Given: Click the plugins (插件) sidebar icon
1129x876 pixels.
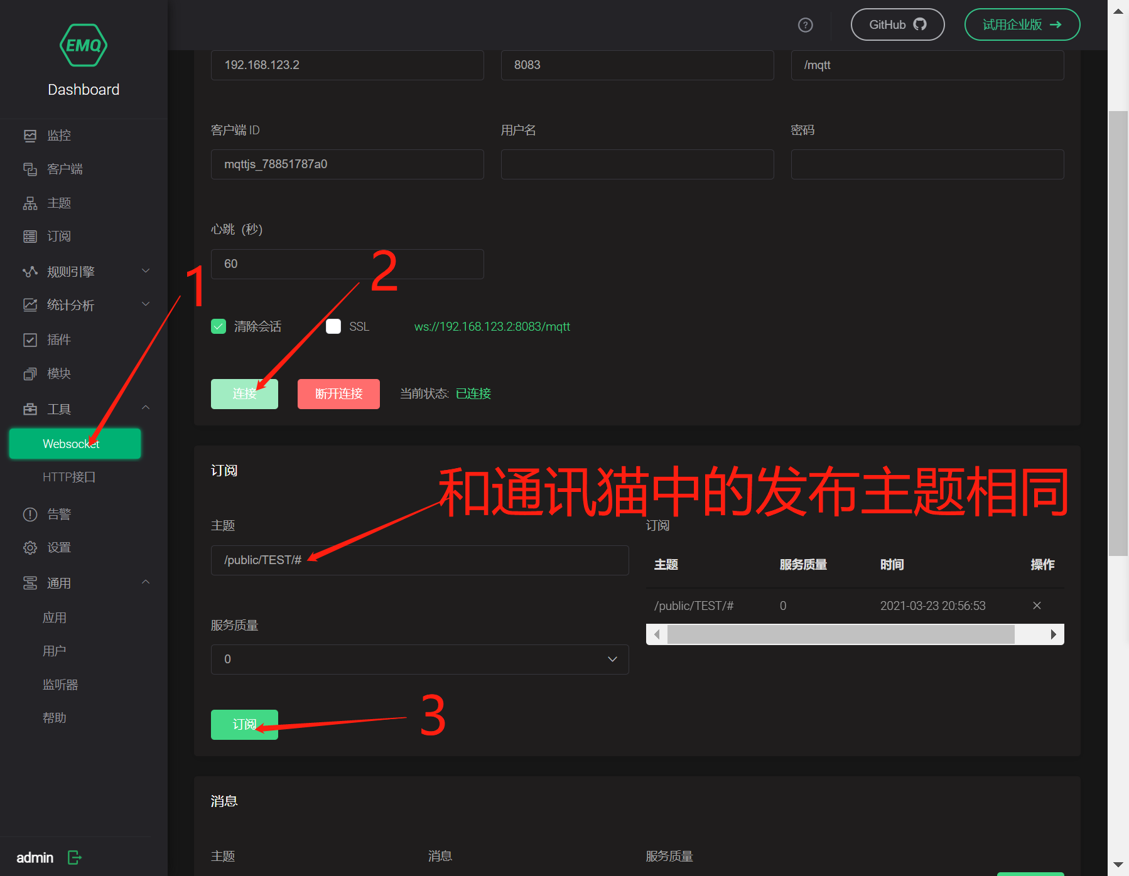Looking at the screenshot, I should pyautogui.click(x=30, y=340).
